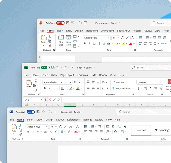This screenshot has height=163, width=171.
Task: Toggle Strikethrough in Word Font group
Action: [x=45, y=132]
